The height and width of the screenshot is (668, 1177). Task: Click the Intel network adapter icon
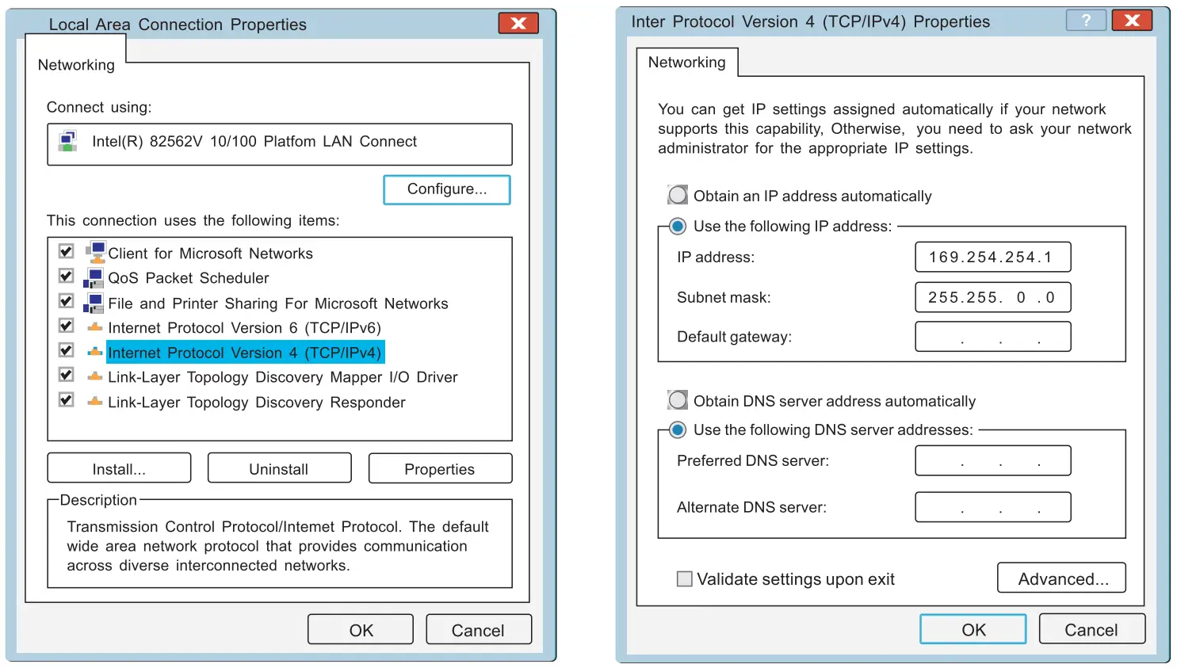(67, 142)
